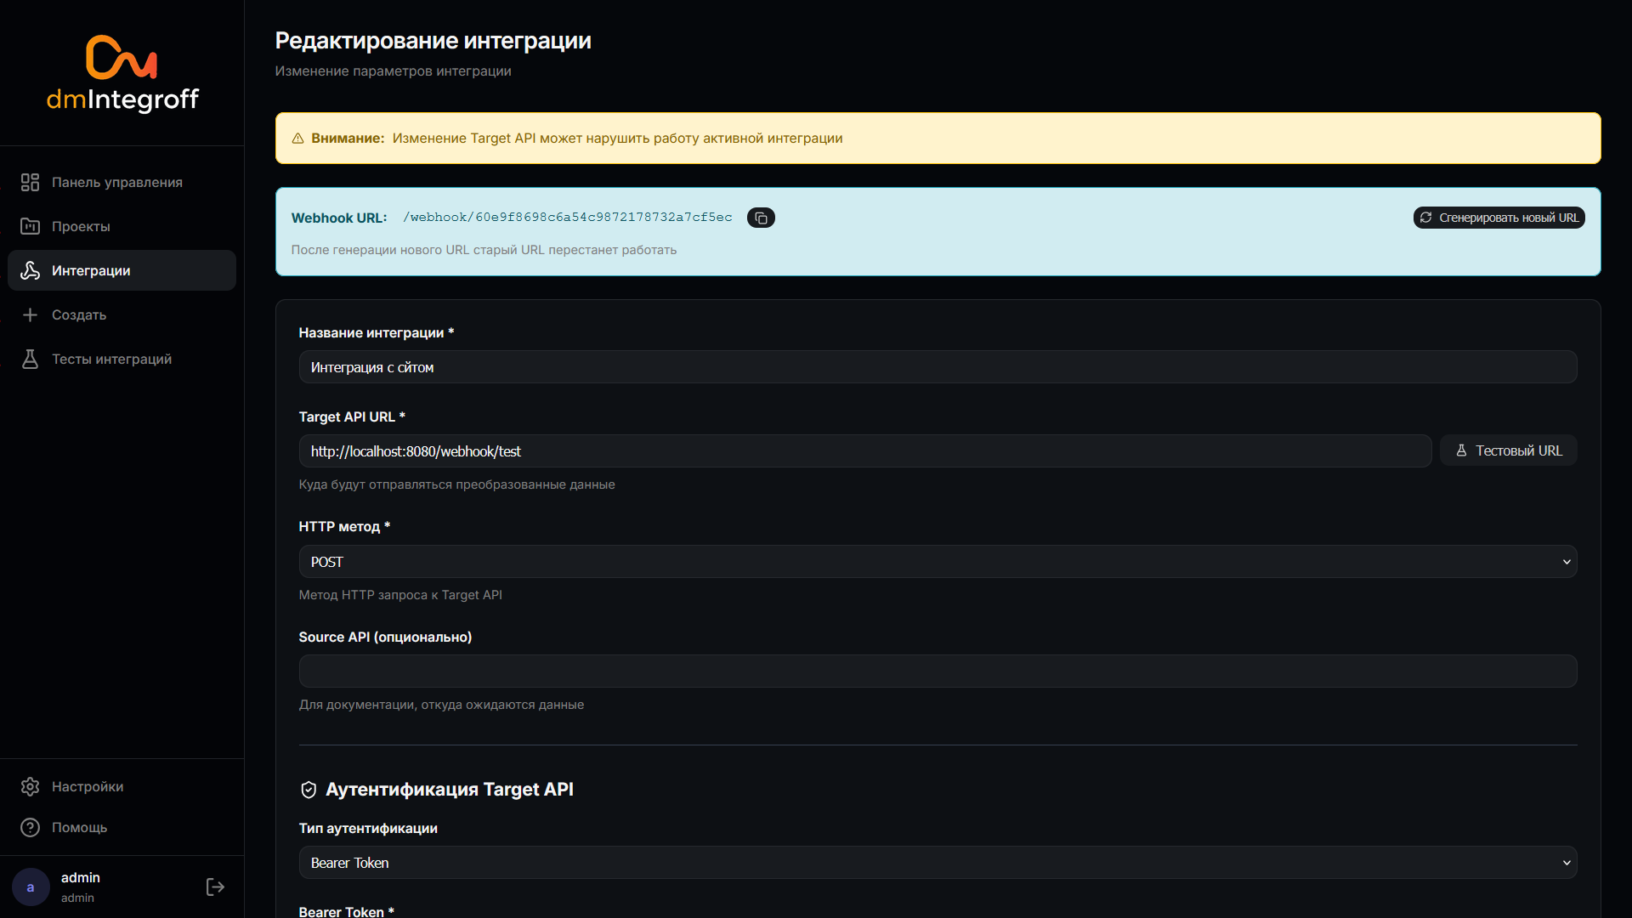Click the Помощь question mark icon

tap(31, 828)
